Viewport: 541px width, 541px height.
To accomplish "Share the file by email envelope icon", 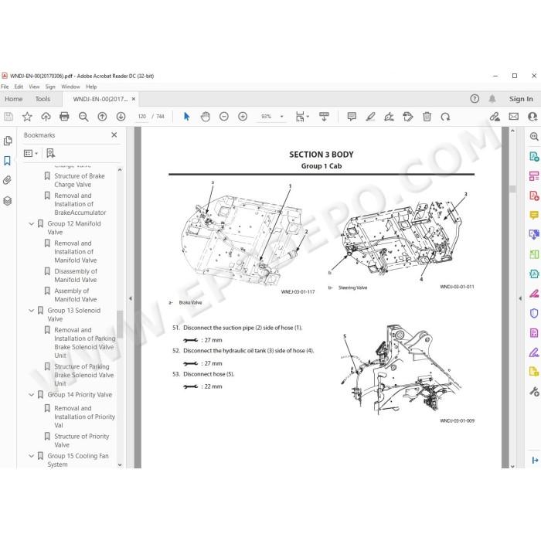I will (x=514, y=117).
